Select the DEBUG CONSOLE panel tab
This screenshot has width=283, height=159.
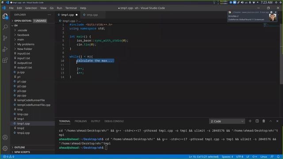point(114,121)
